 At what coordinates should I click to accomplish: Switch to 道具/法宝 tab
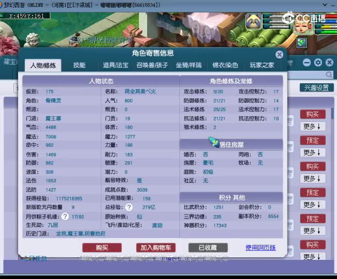point(116,65)
